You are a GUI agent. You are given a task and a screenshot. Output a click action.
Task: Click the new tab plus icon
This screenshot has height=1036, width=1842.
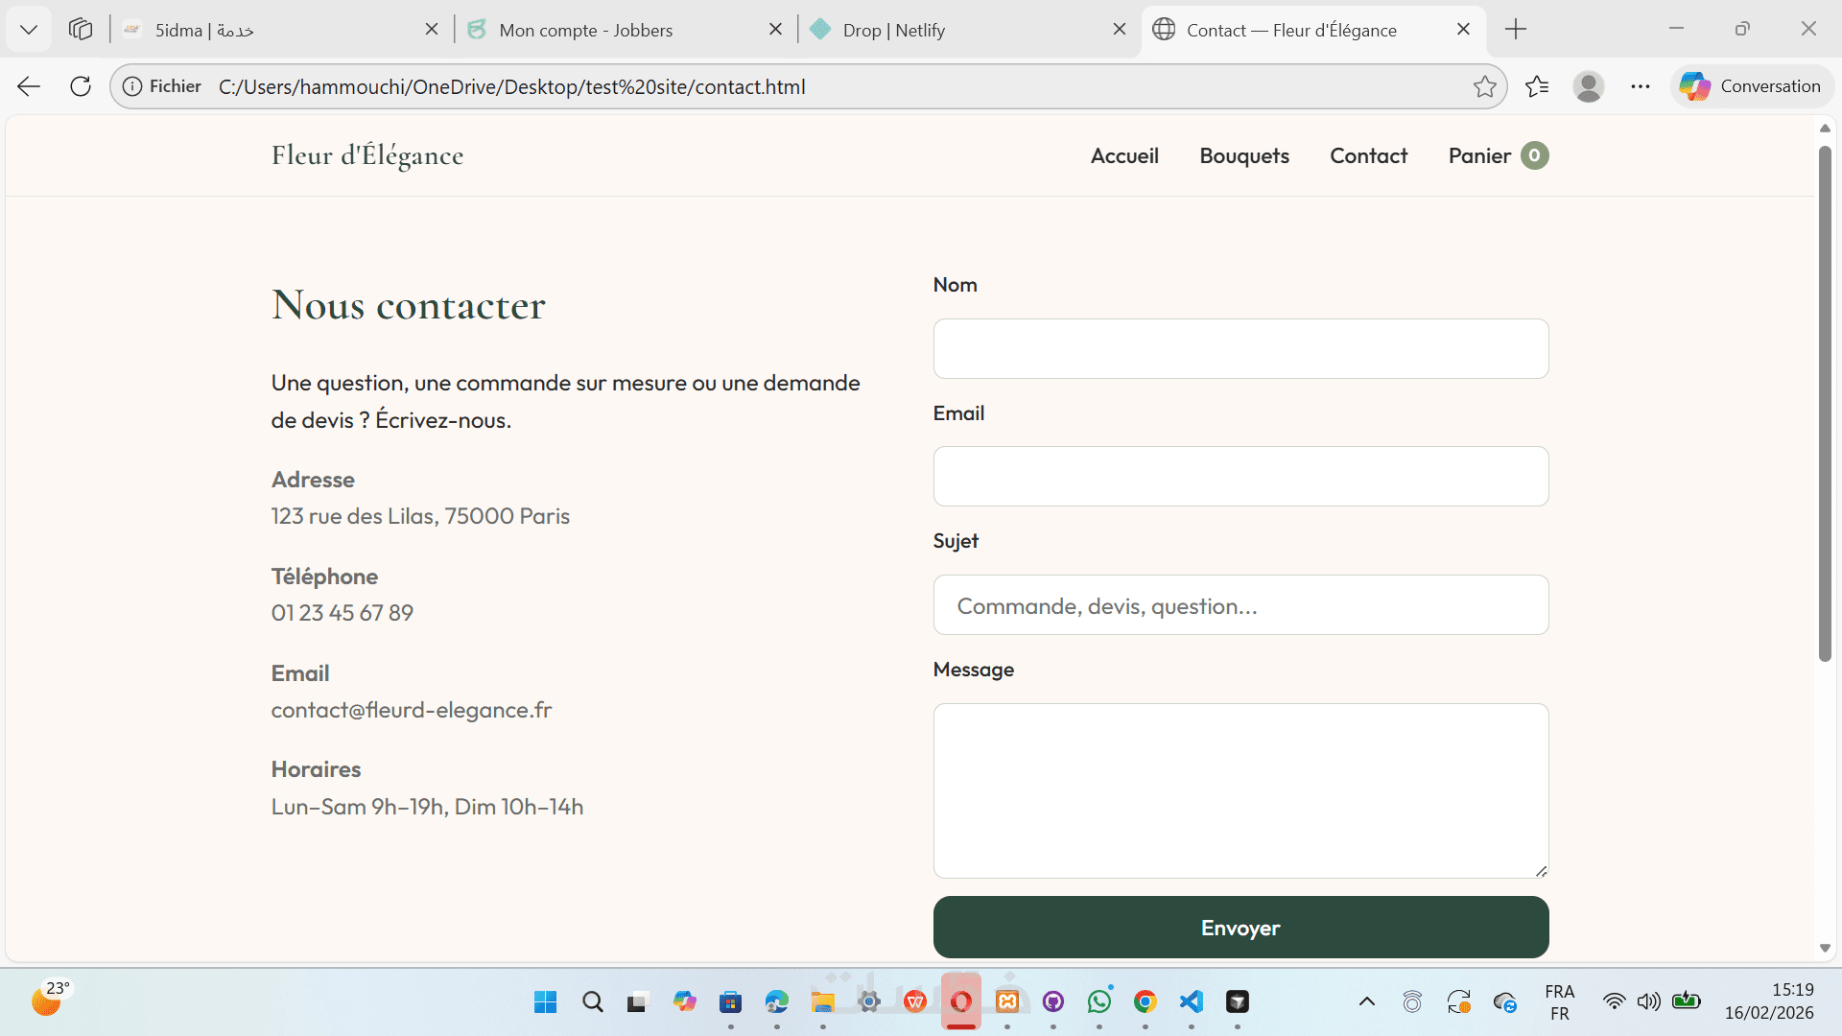[x=1516, y=30]
